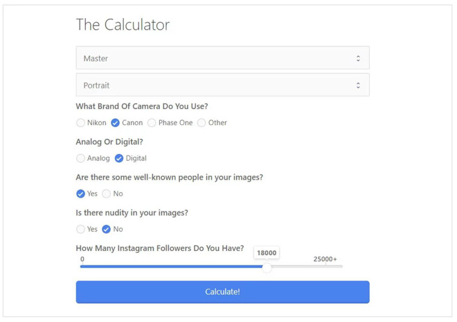Select the Digital option
Screen dimensions: 457x322
119,158
